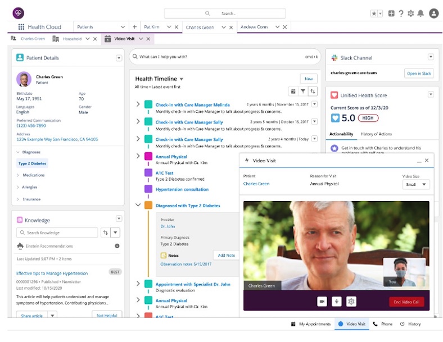Screen dimensions: 443x342
Task: Click the Health Timeline filter icon
Action: tap(302, 91)
